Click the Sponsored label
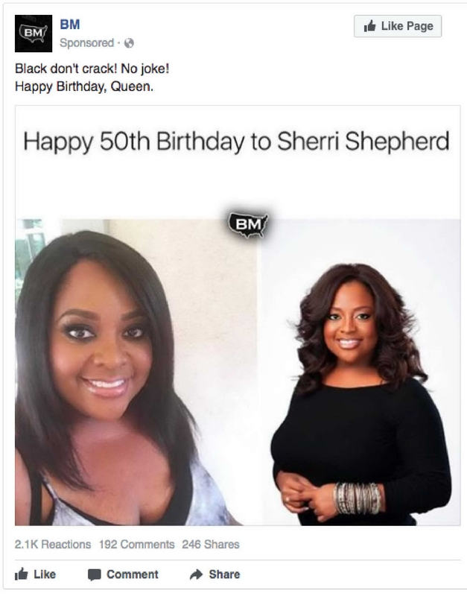Screen dimensions: 467x596 coord(86,43)
